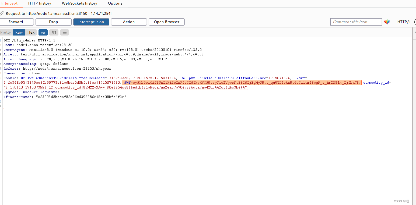Open the Options tab
The height and width of the screenshot is (205, 416).
(115, 3)
